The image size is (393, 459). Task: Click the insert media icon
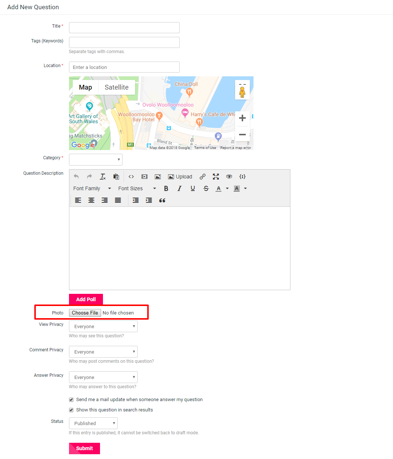(x=144, y=177)
